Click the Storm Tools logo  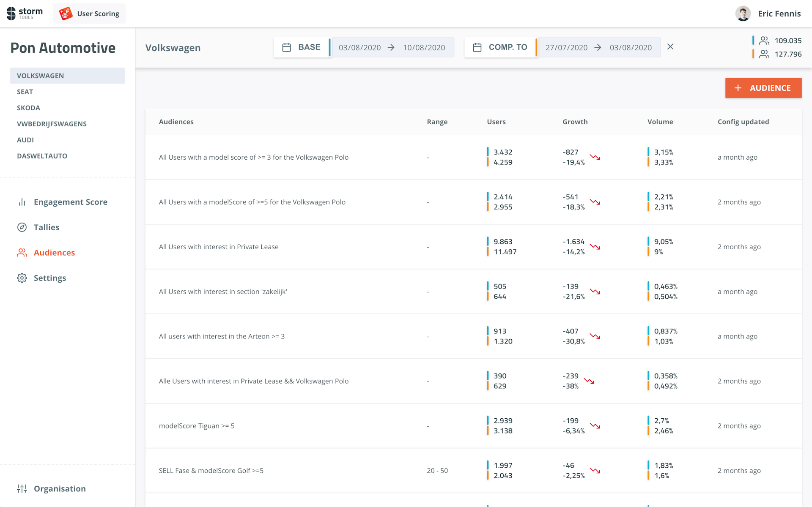(x=25, y=14)
